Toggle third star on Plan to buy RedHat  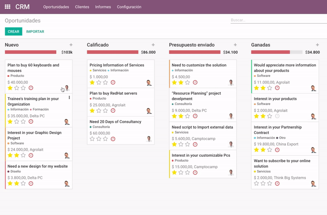[105, 111]
